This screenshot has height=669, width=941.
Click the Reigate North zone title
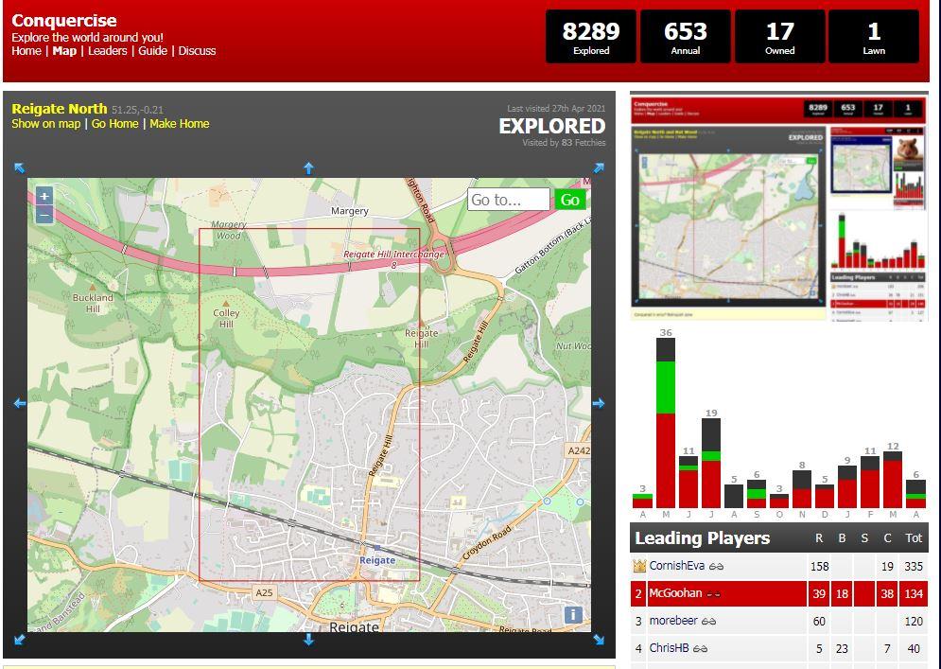coord(60,109)
